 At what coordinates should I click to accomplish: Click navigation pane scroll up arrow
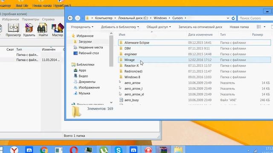[111, 33]
